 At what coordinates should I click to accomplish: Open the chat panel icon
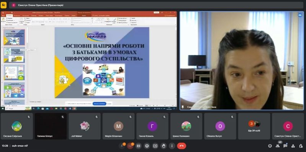click(285, 146)
